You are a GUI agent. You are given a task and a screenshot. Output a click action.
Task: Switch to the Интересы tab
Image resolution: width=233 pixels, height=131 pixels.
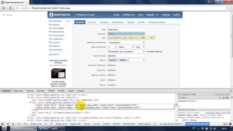tap(104, 22)
